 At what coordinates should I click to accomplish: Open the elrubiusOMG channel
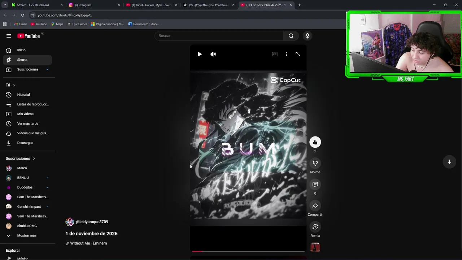tap(27, 226)
